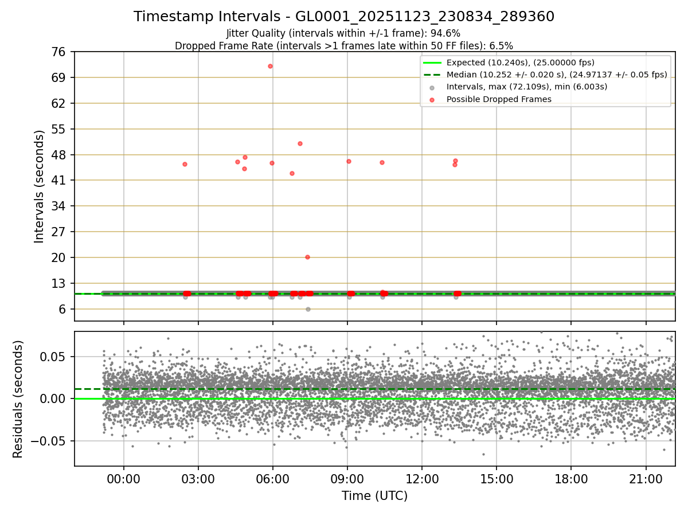Click the red Possible Dropped Frames legend marker
Viewport: 688px width, 516px height.
pyautogui.click(x=432, y=100)
